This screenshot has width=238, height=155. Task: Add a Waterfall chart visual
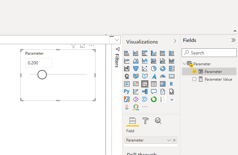tap(127, 69)
